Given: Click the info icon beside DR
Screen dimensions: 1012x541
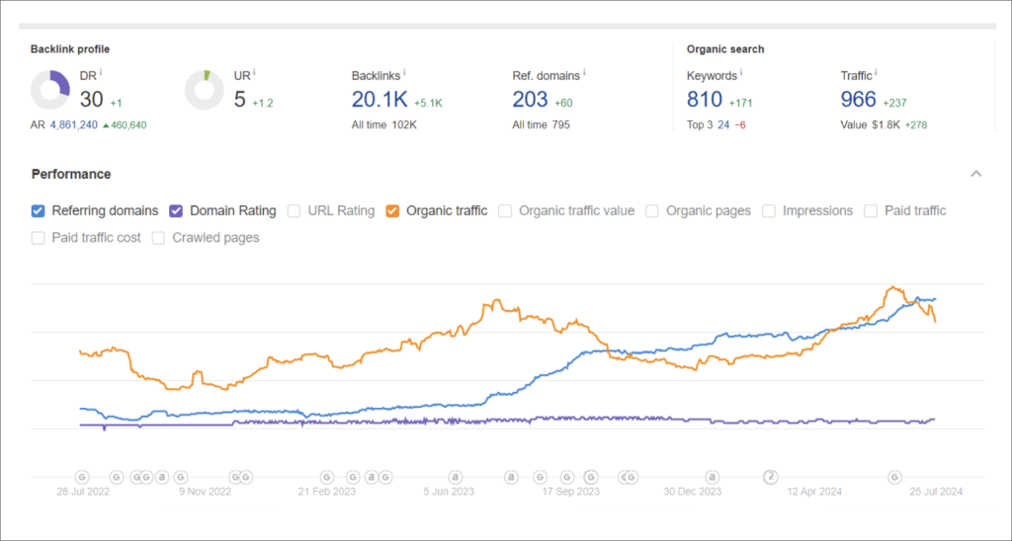Looking at the screenshot, I should (102, 72).
